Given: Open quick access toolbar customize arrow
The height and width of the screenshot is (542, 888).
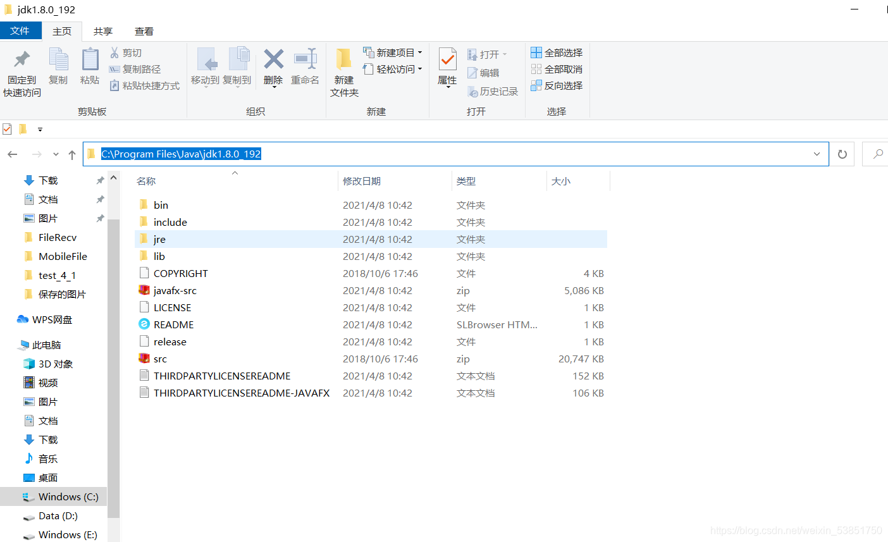Looking at the screenshot, I should click(40, 129).
